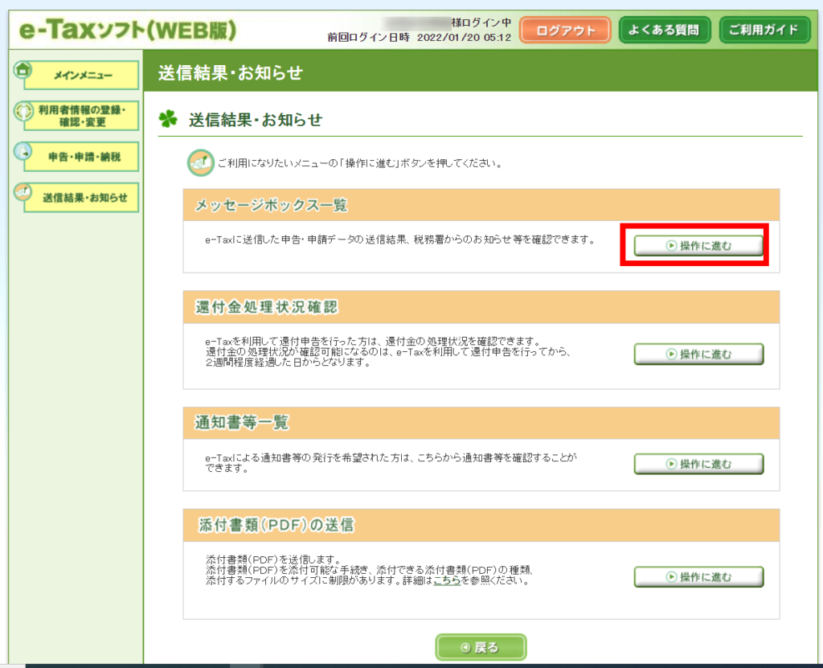823x668 pixels.
Task: Click 操作に進む for 還付金処理状況確認
Action: click(x=698, y=354)
